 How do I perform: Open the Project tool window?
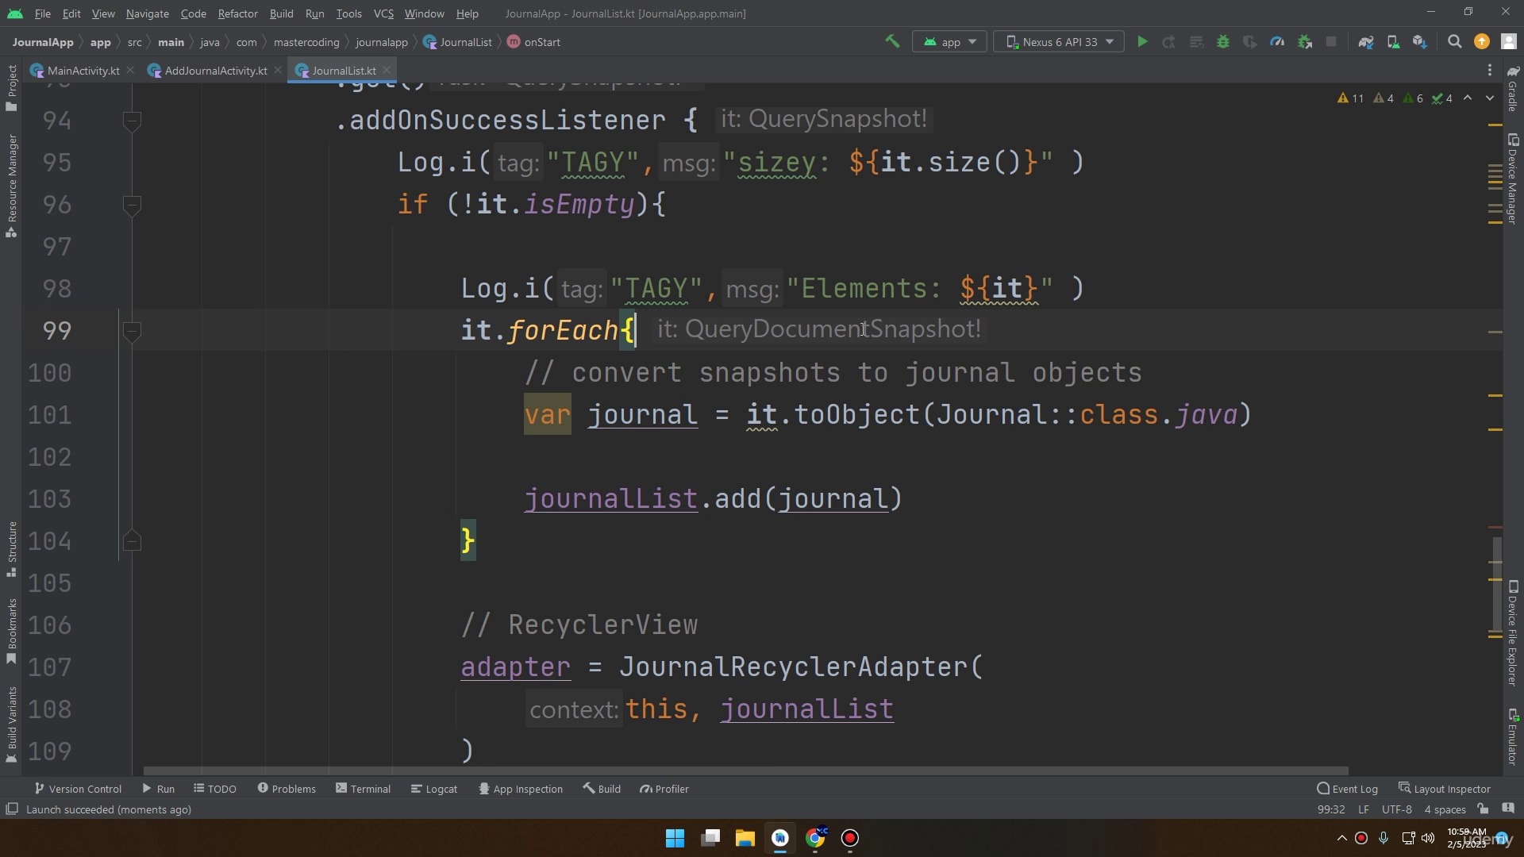tap(11, 87)
